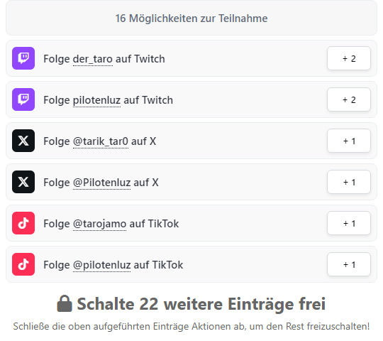Open the @Pilotenluz X profile link
The height and width of the screenshot is (341, 383).
pyautogui.click(x=102, y=183)
